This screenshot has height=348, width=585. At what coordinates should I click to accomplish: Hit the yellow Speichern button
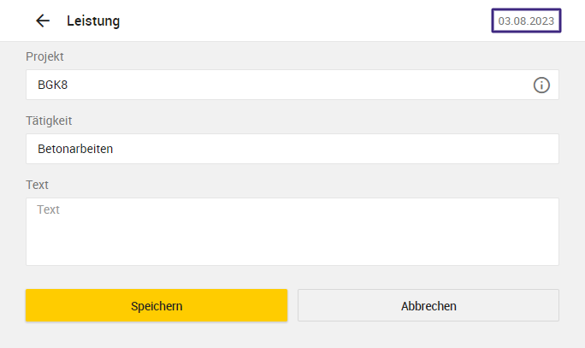click(157, 305)
